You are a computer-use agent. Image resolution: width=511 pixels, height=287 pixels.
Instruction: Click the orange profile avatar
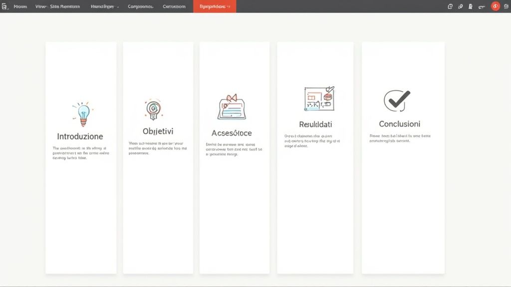(495, 6)
